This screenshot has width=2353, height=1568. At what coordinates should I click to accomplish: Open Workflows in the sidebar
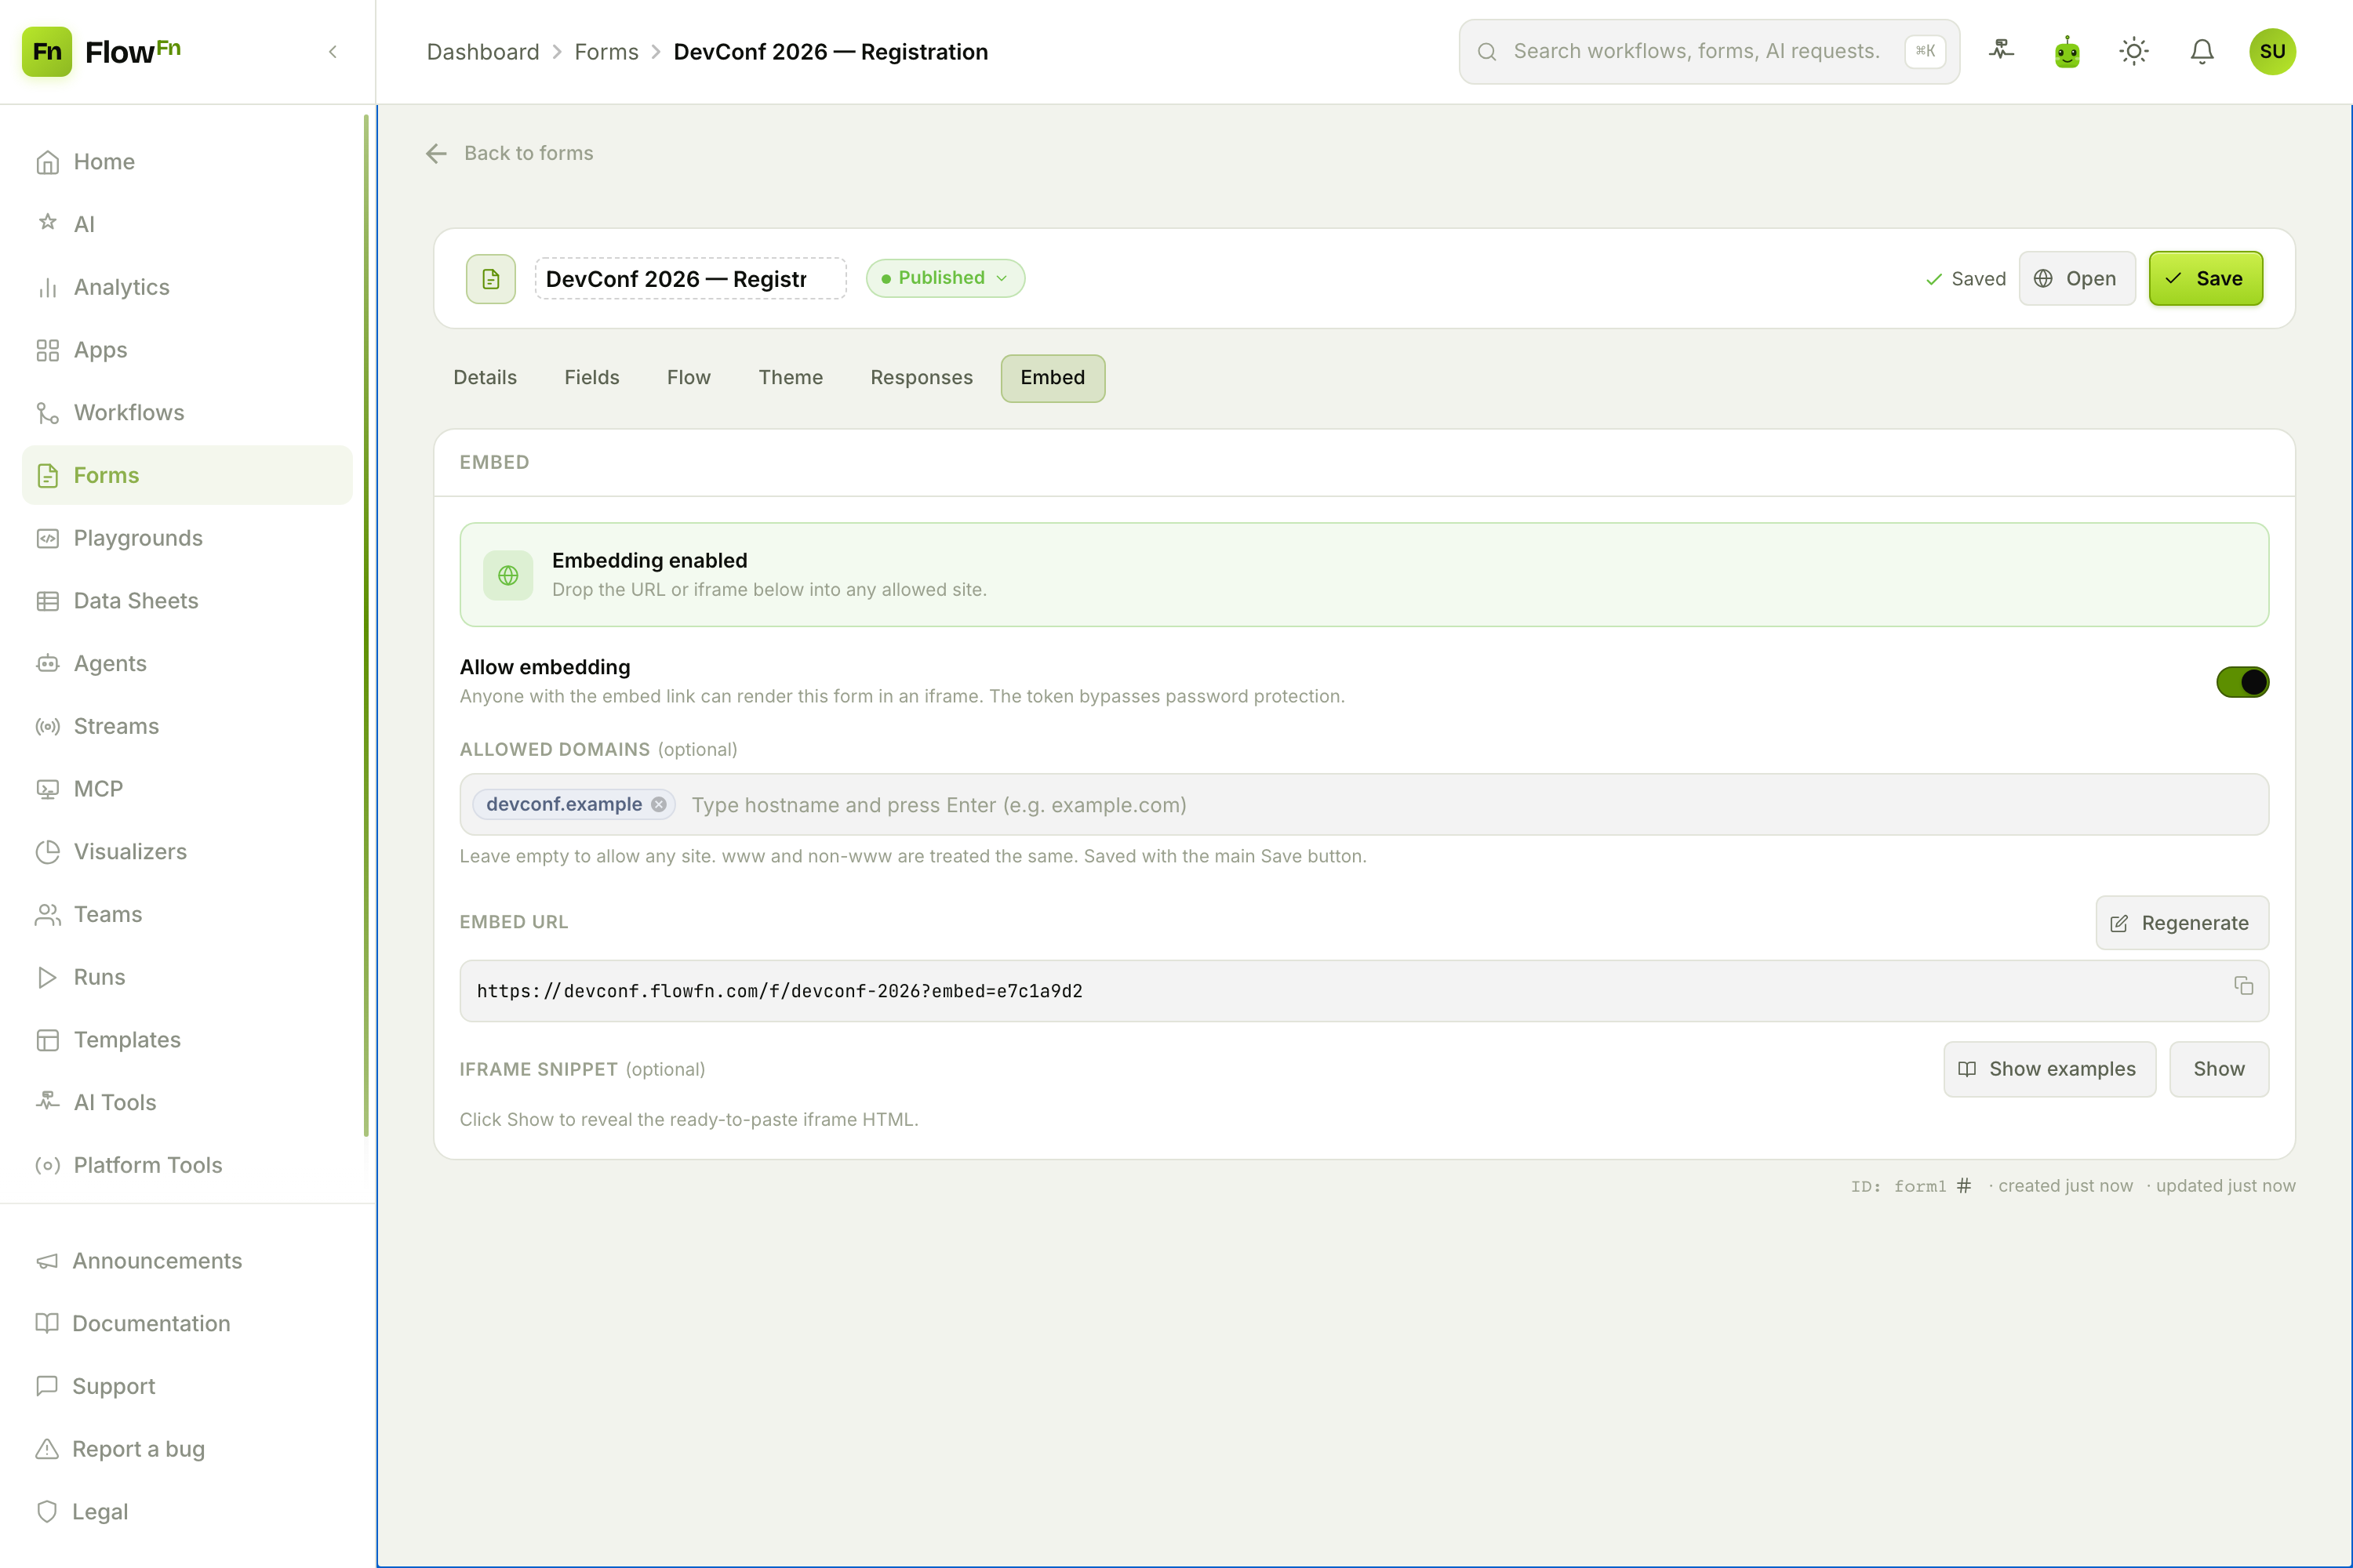click(187, 412)
